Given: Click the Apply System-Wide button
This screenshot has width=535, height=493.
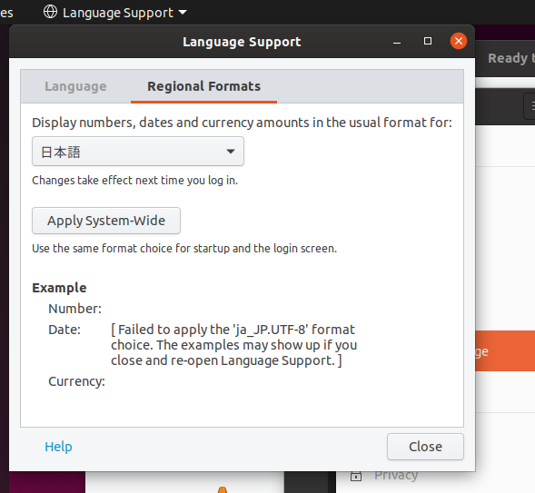Looking at the screenshot, I should point(106,221).
